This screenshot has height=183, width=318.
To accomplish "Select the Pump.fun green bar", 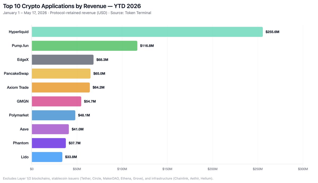I will click(x=85, y=46).
